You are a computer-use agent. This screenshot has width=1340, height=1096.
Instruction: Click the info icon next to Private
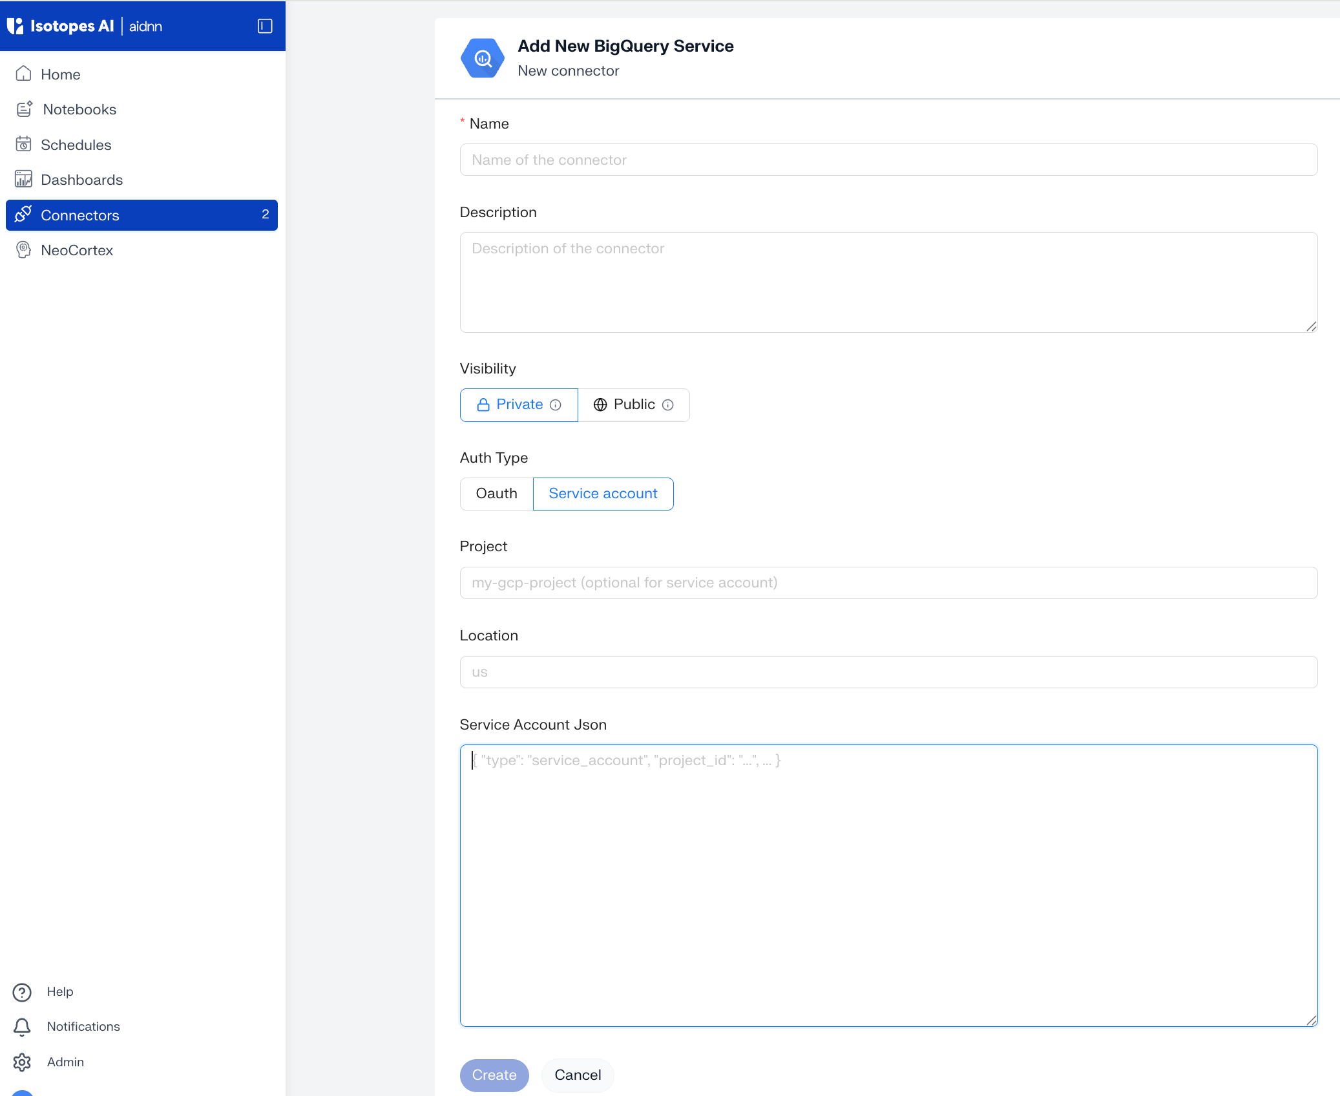point(556,405)
